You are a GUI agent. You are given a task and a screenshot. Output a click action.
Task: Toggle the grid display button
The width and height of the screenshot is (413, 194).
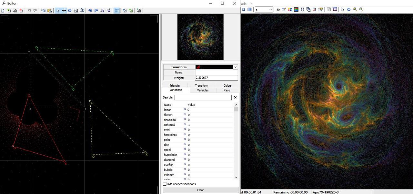point(117,11)
